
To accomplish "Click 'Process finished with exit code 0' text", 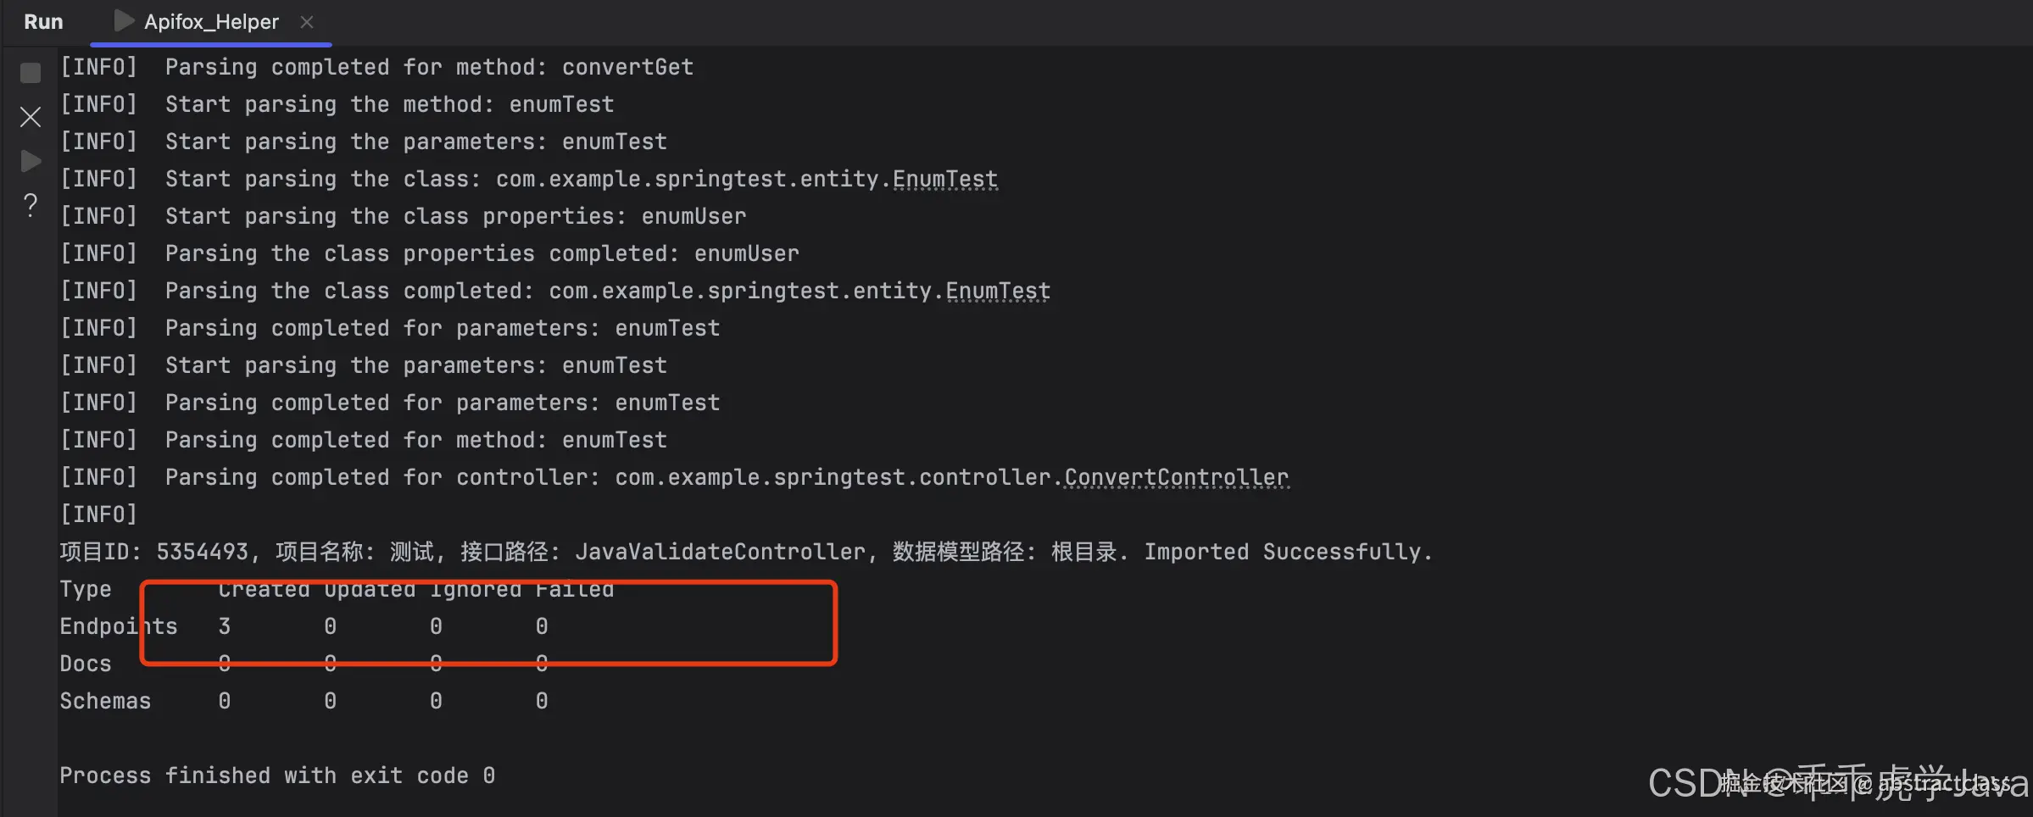I will tap(276, 775).
